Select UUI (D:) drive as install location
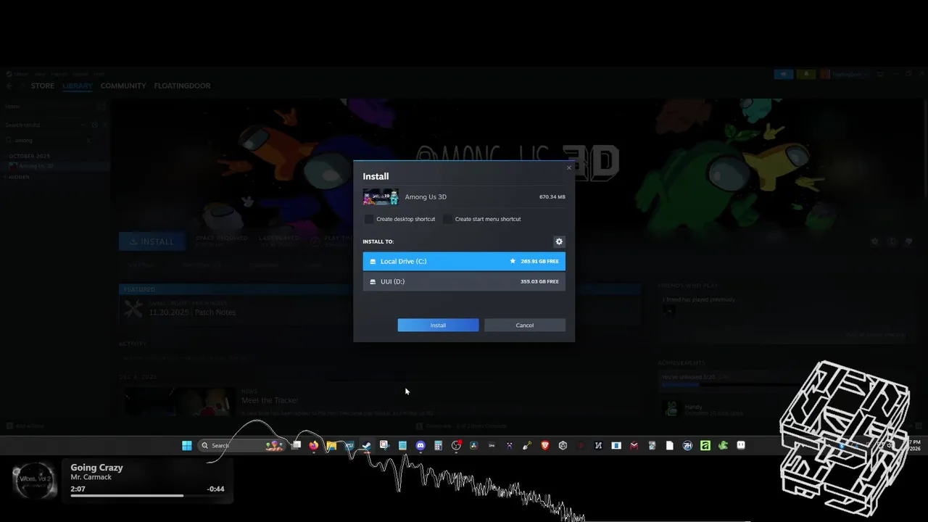928x522 pixels. [x=464, y=281]
